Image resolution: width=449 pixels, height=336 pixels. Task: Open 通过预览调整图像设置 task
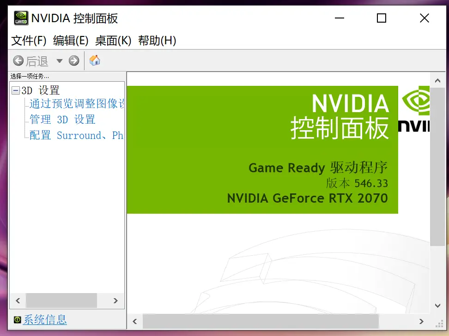pyautogui.click(x=77, y=103)
